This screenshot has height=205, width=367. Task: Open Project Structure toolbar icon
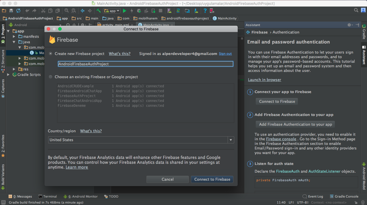click(187, 11)
